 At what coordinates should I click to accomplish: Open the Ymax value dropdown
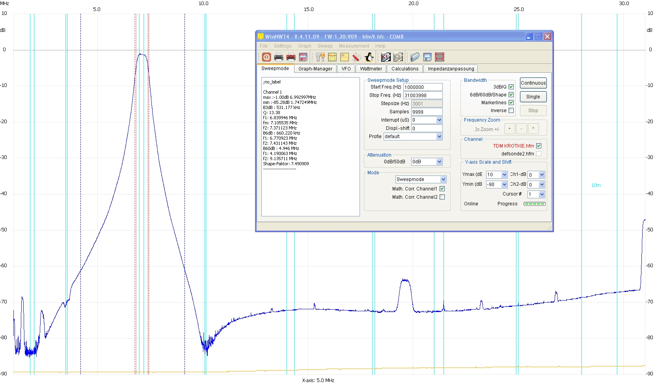click(x=504, y=175)
